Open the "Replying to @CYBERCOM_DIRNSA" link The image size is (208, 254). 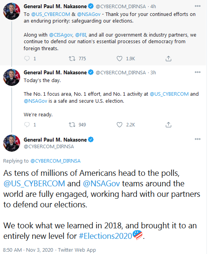pyautogui.click(x=55, y=161)
